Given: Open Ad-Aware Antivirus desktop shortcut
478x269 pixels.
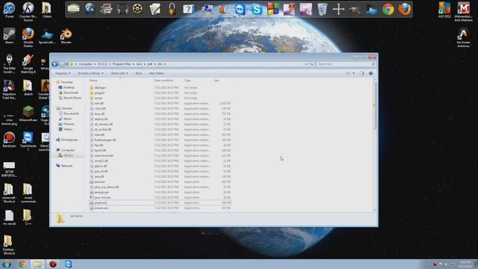Looking at the screenshot, I should coord(463,37).
